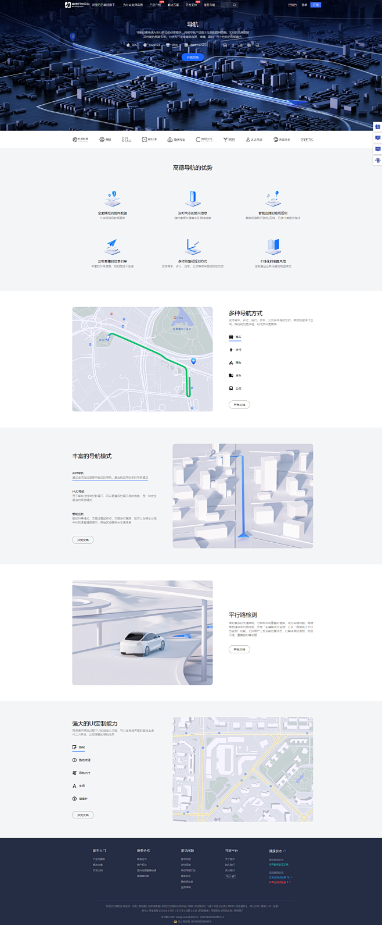
Task: Select the 智能巡航 mode entry
Action: pos(114,518)
